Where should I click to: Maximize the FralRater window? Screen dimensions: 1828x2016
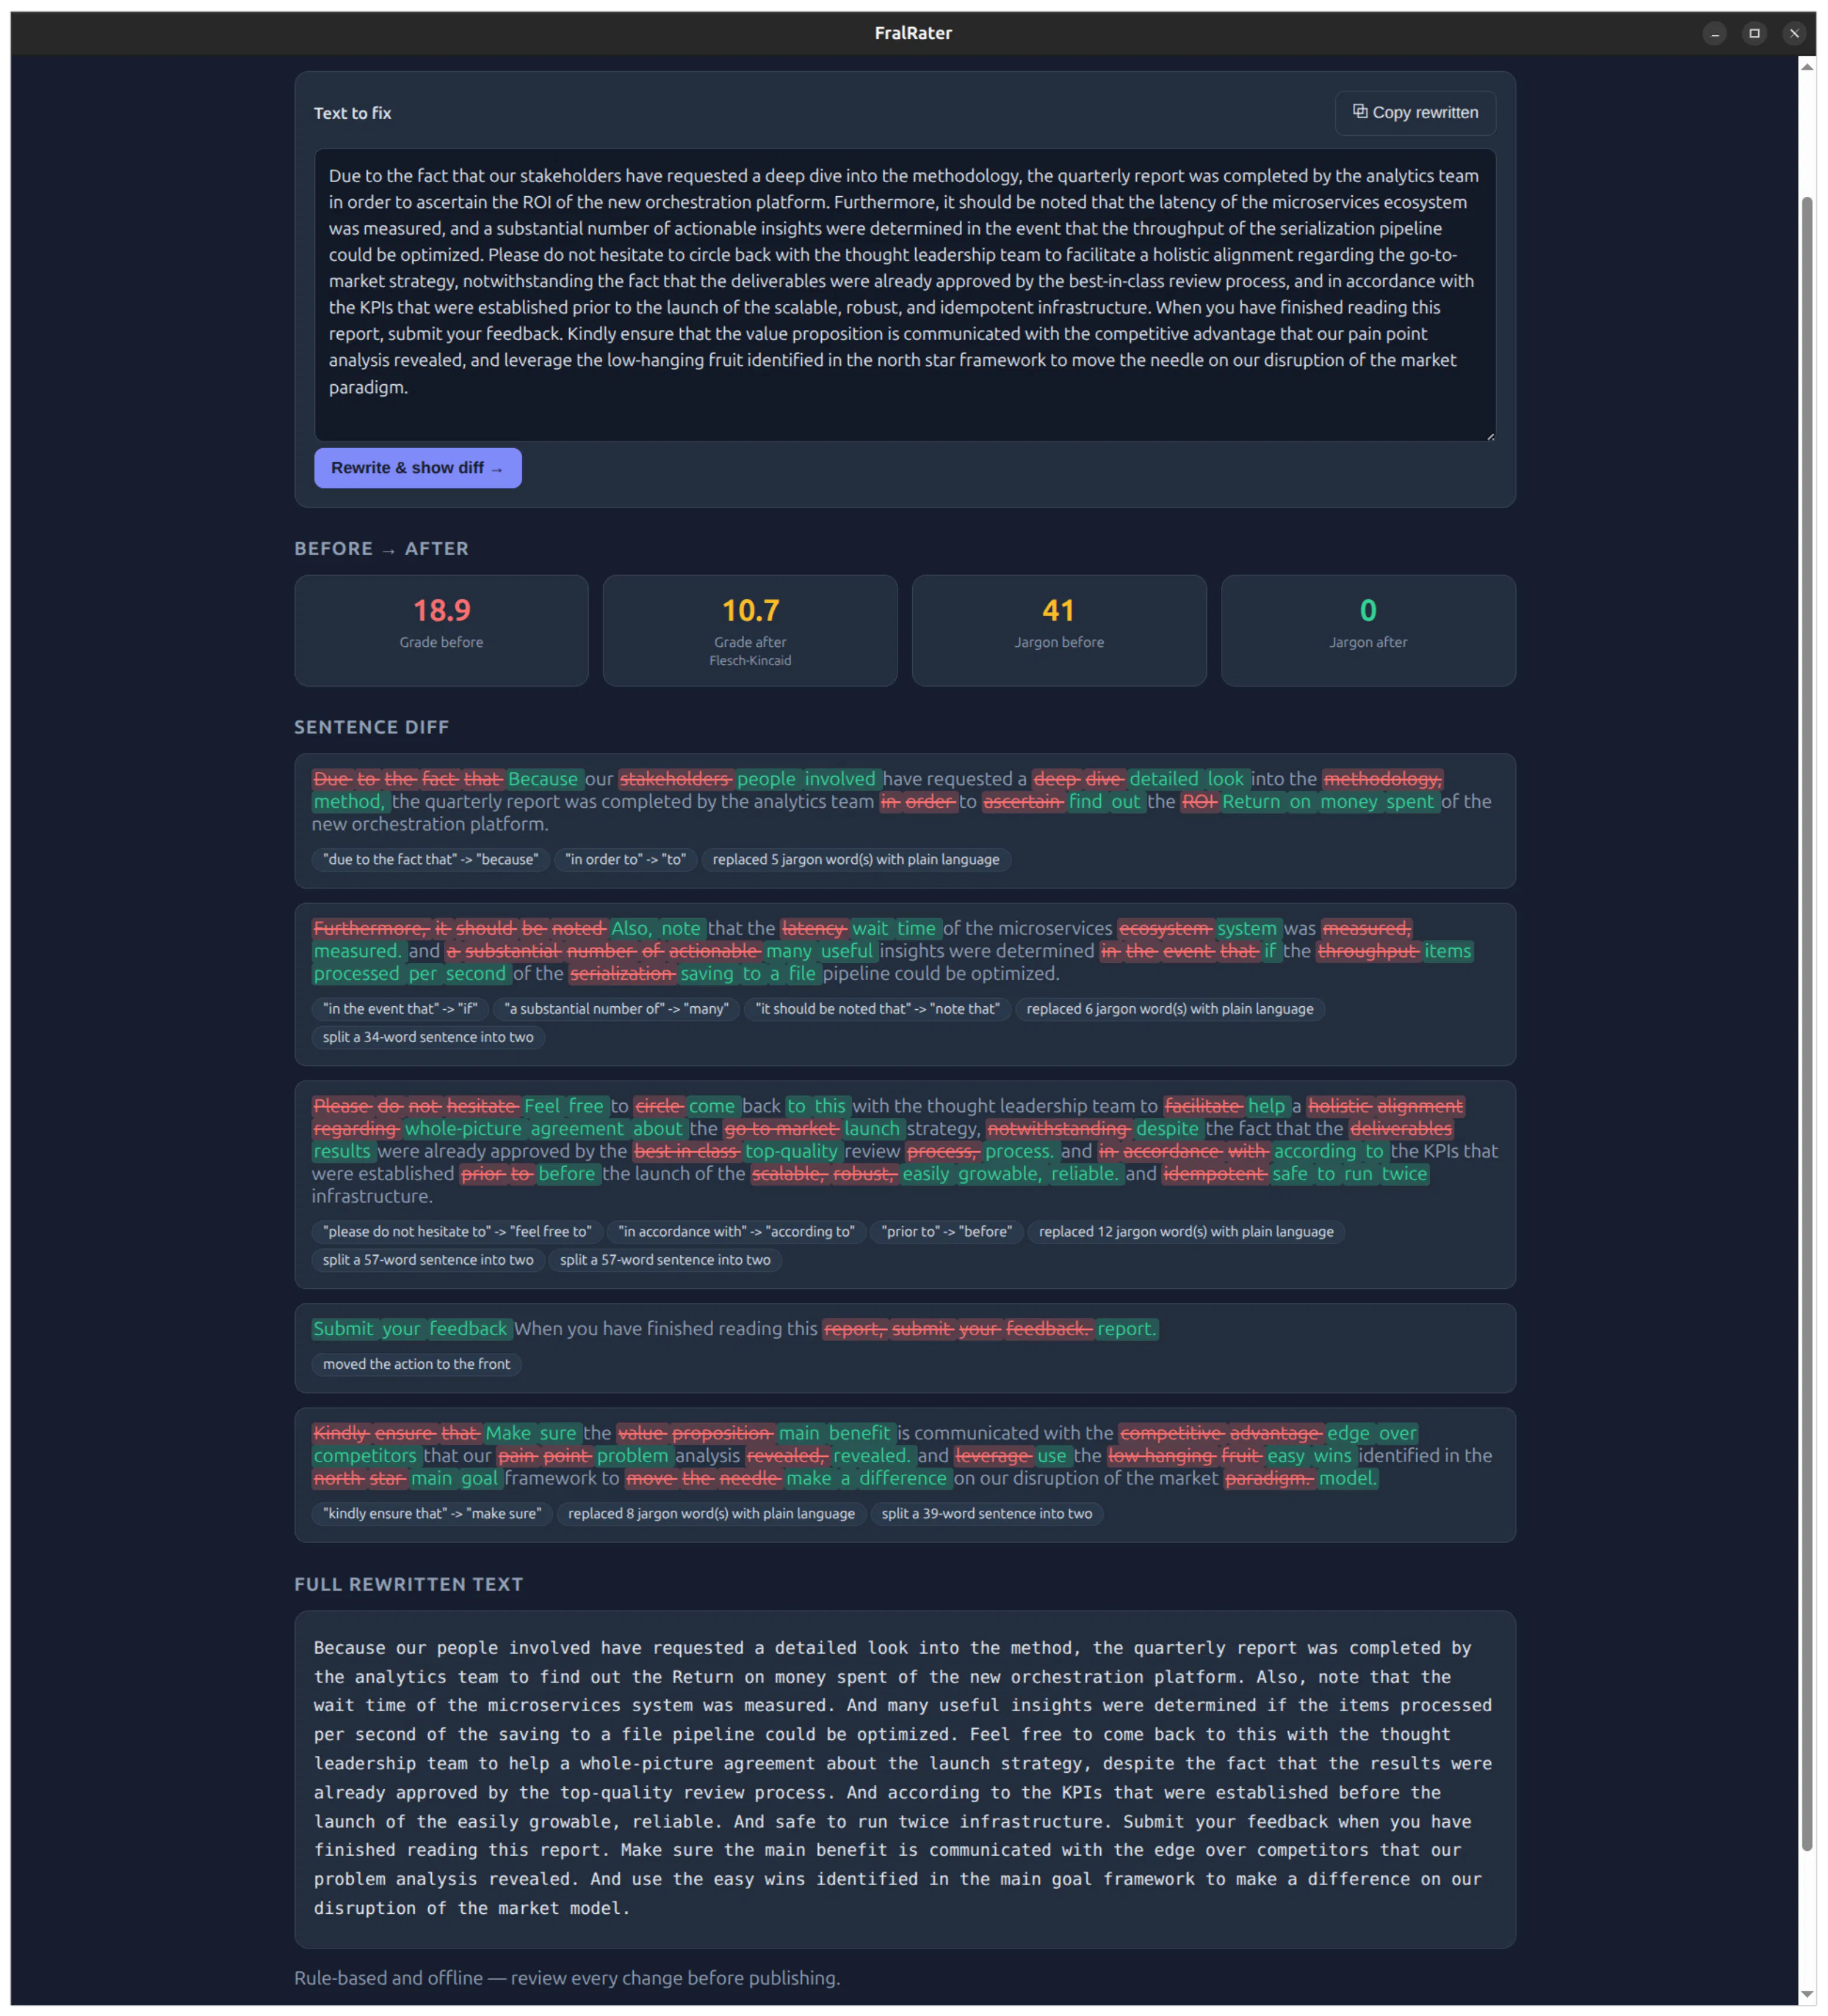point(1754,33)
